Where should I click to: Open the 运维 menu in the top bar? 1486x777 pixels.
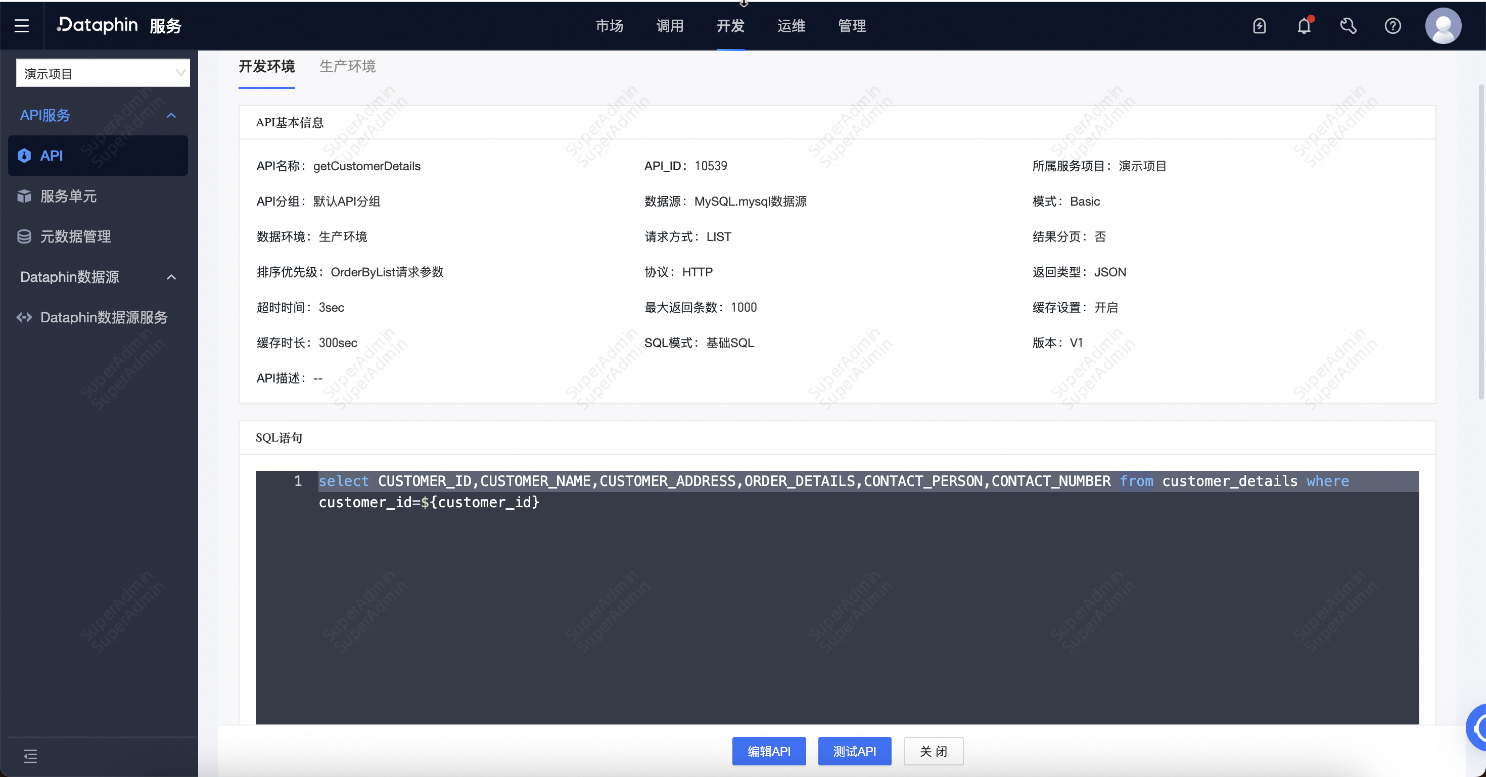(791, 25)
